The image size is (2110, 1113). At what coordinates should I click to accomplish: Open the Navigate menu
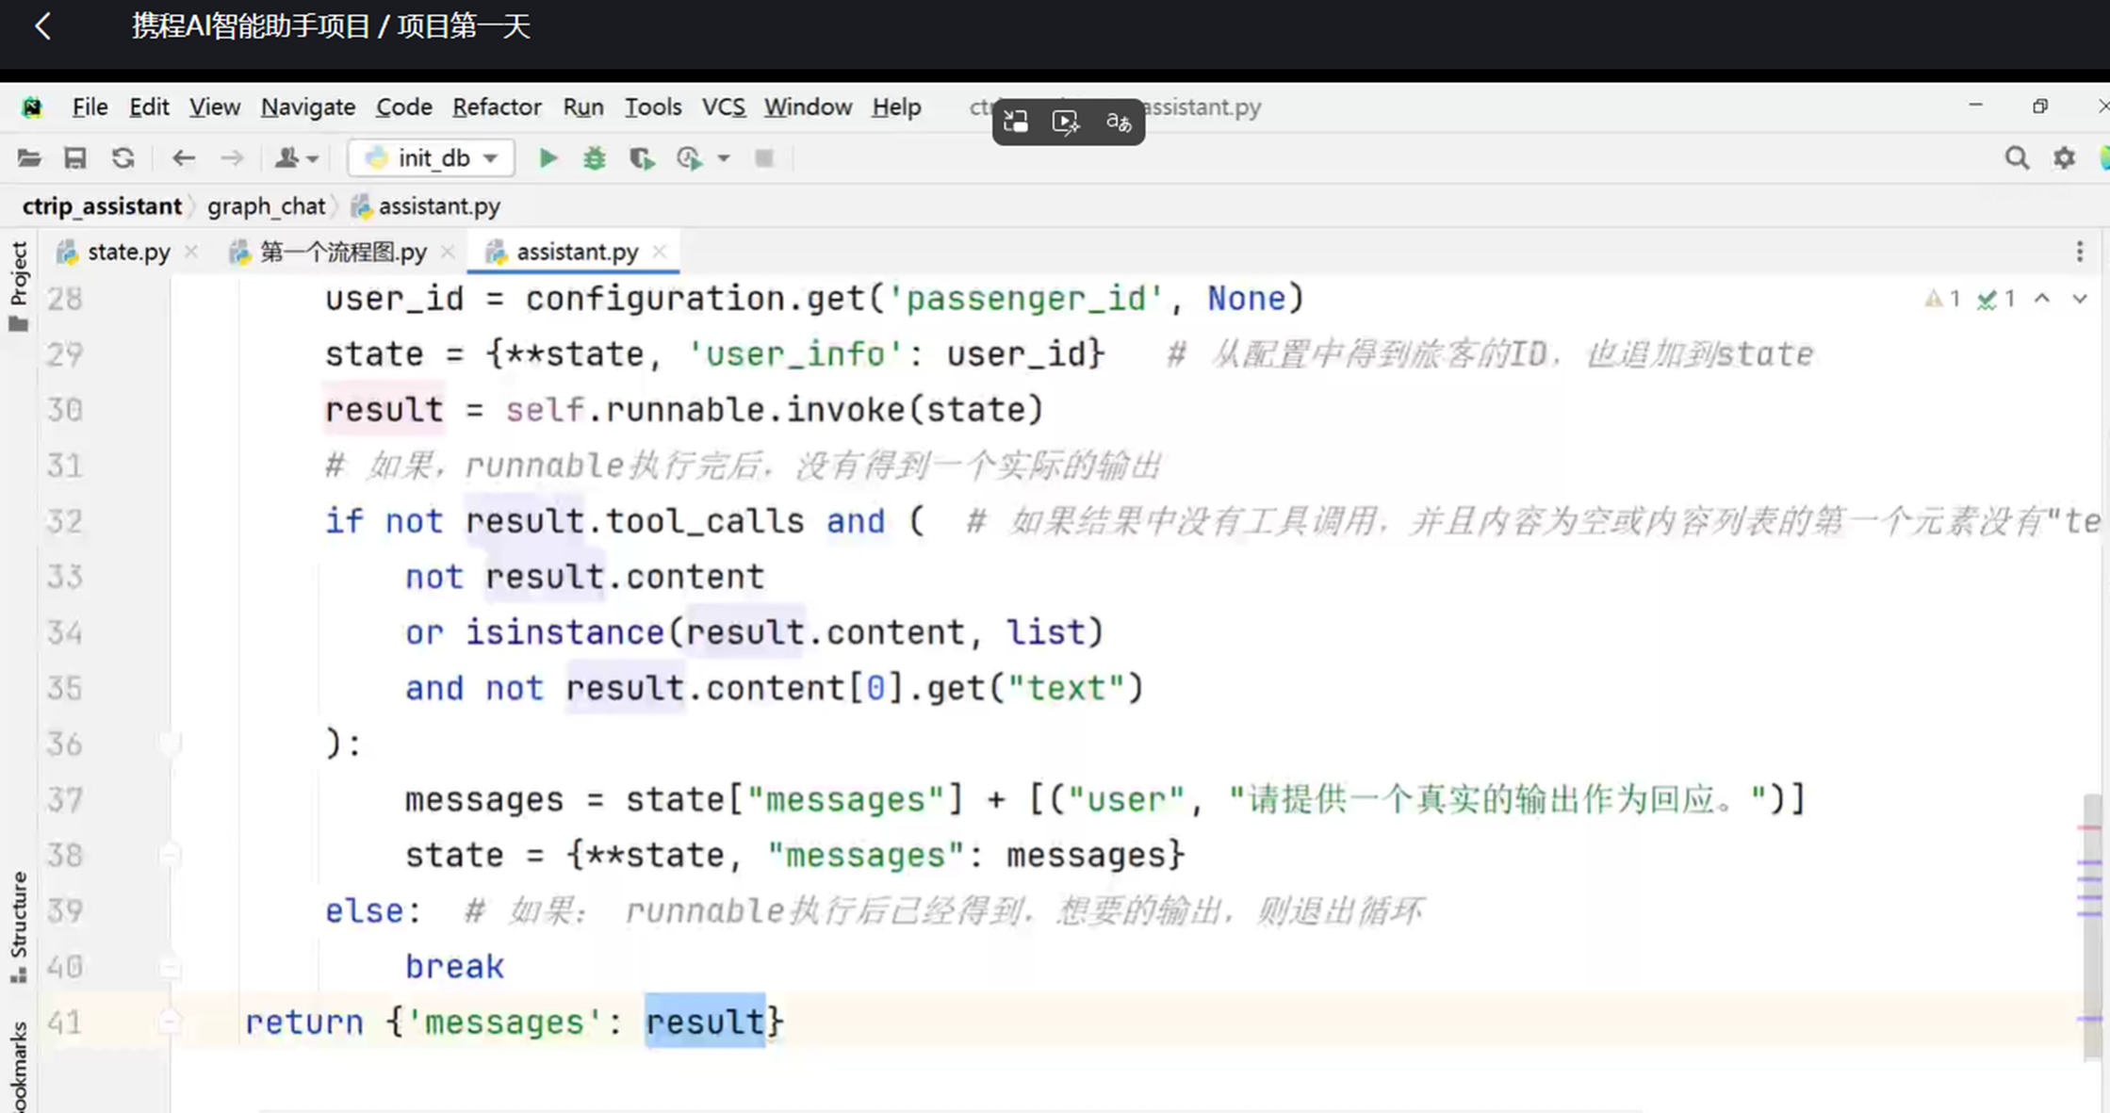308,107
